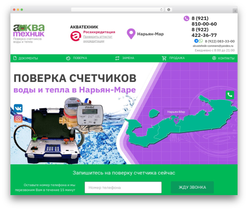This screenshot has width=248, height=210.
Task: Open the ДОКУМЕНТЫ menu item
Action: pyautogui.click(x=28, y=58)
